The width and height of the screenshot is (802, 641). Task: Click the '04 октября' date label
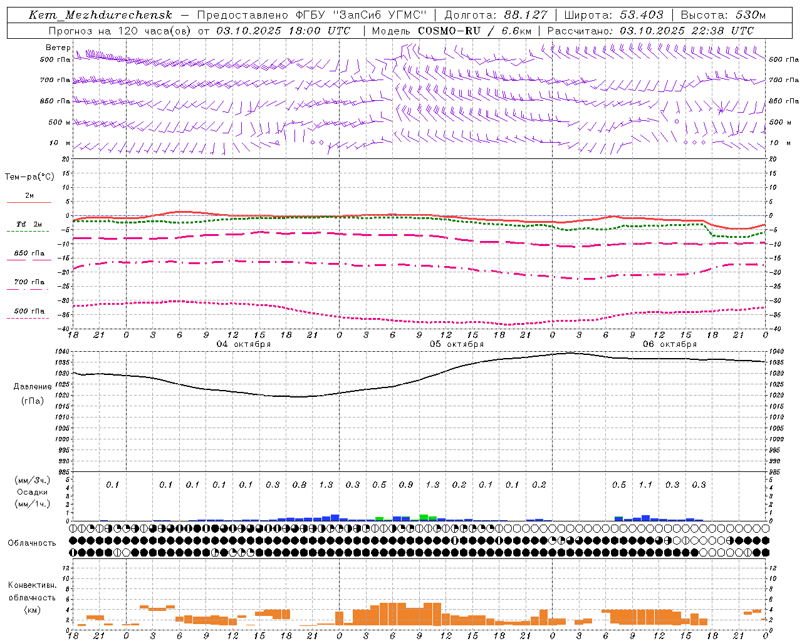point(244,344)
